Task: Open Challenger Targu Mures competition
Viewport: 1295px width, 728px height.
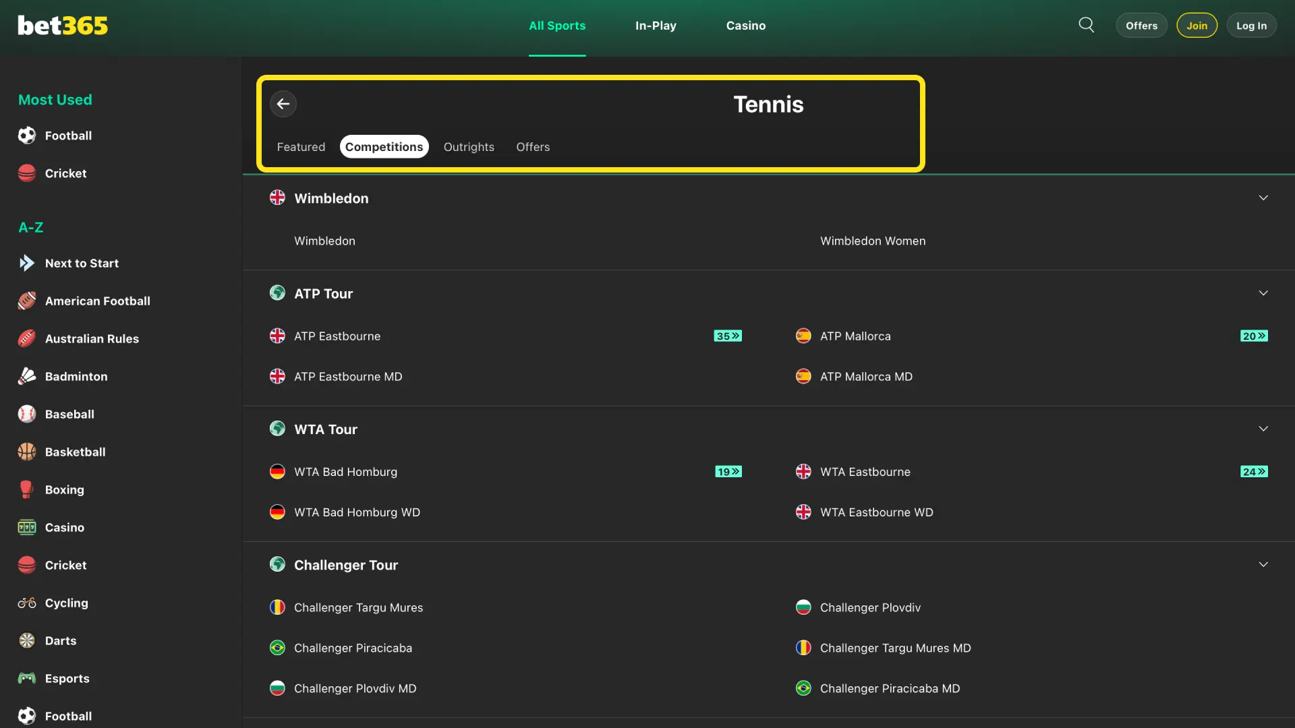Action: pyautogui.click(x=358, y=607)
